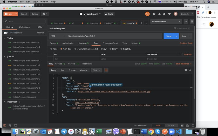Screen dimensions: 218x136
Task: Click the environment quick look eye icon
Action: [x=186, y=22]
